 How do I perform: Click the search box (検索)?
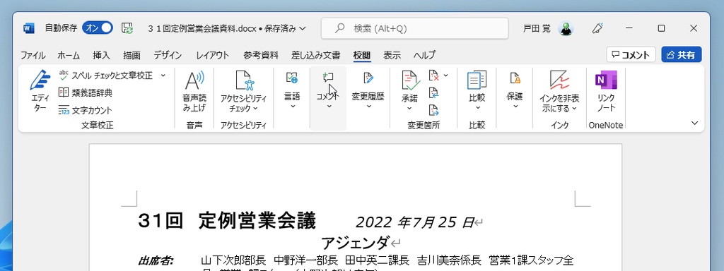(414, 28)
